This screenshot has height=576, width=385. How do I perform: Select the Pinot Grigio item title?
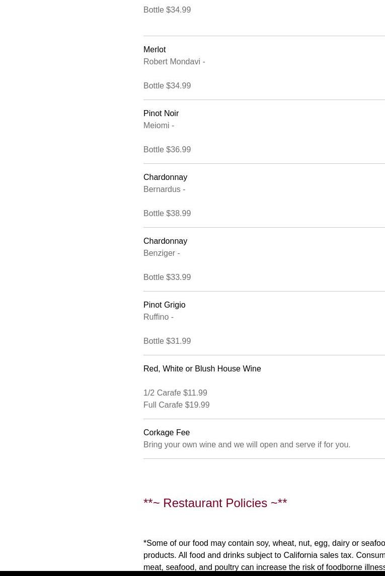click(165, 305)
